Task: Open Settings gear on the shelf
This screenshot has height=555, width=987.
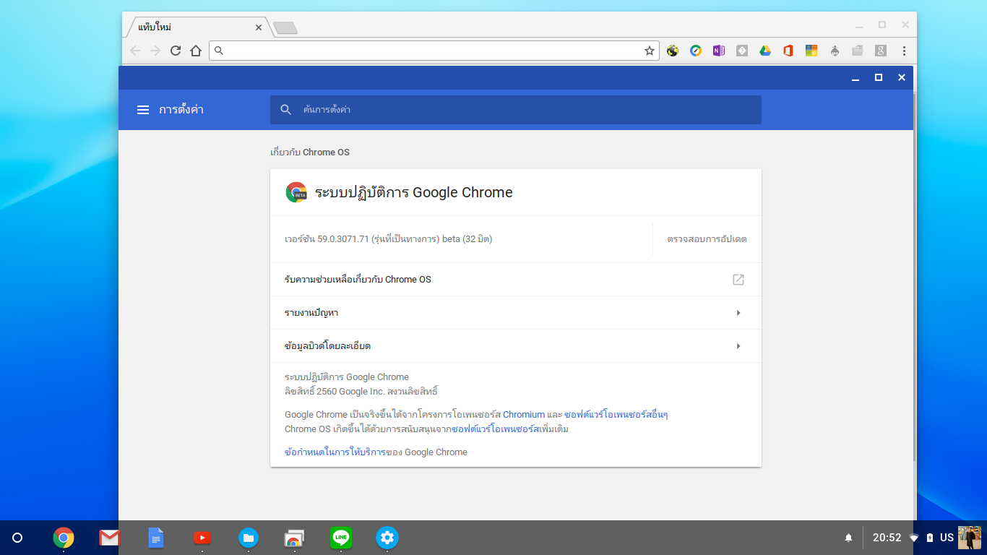Action: point(387,538)
